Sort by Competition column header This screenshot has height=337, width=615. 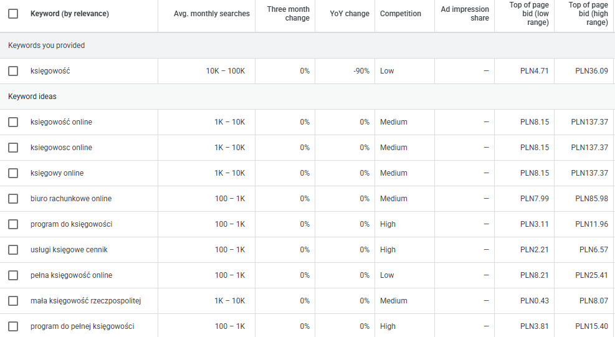click(x=400, y=14)
